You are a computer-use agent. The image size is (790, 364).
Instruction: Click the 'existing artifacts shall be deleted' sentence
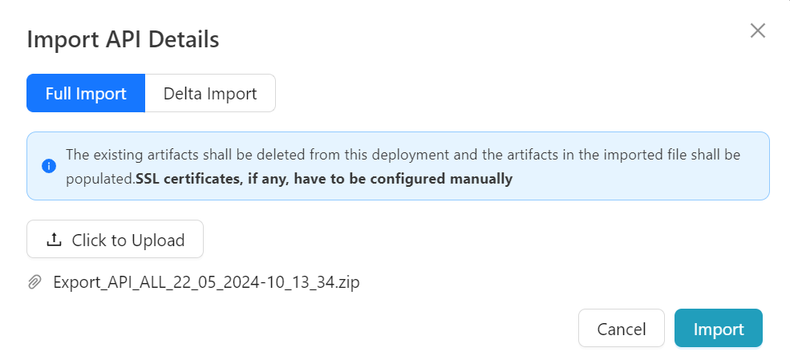[241, 155]
